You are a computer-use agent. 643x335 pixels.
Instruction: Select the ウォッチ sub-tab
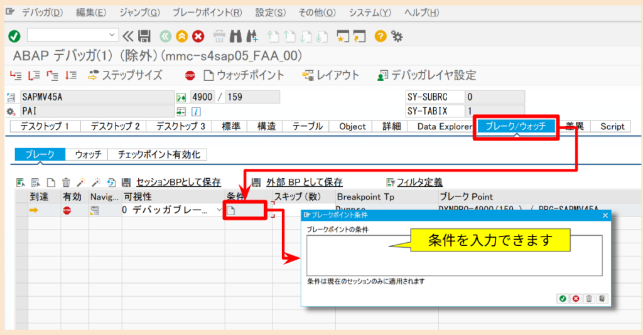pos(88,154)
